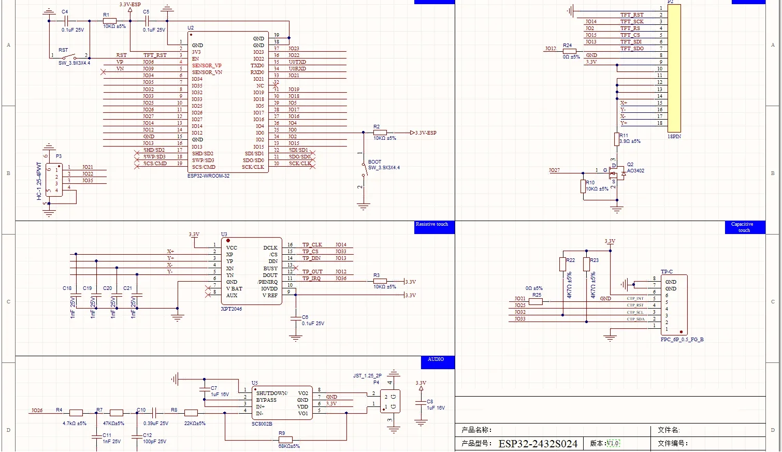This screenshot has height=452, width=782.
Task: Click the SC8002B audio amplifier chip
Action: (x=282, y=403)
